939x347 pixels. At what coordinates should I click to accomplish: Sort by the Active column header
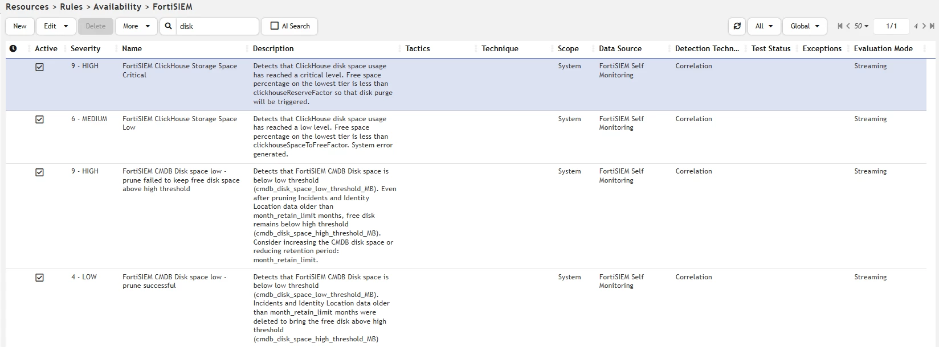click(46, 49)
